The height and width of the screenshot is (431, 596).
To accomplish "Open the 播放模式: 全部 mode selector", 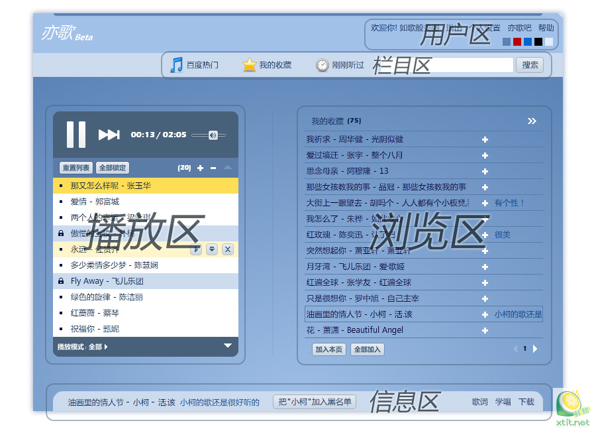I will [x=82, y=347].
